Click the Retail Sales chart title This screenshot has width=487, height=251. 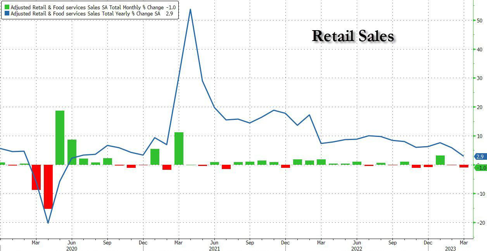353,36
